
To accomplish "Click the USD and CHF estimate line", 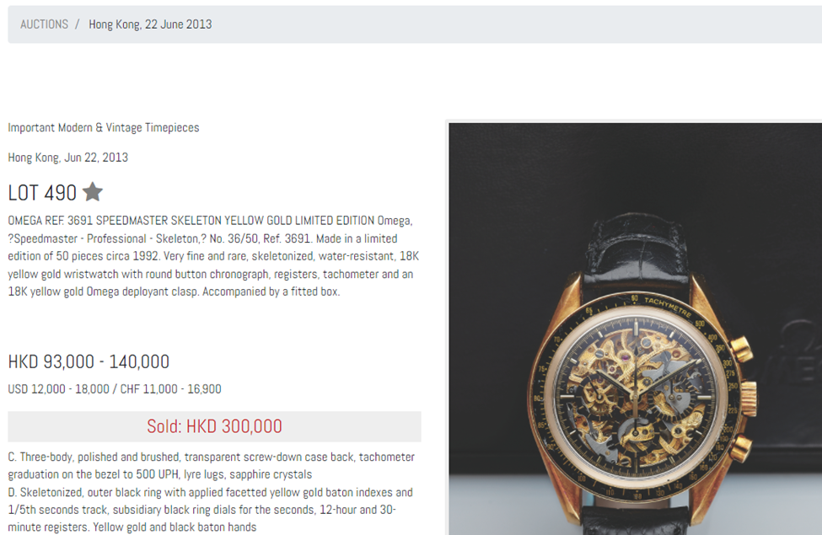I will (115, 388).
